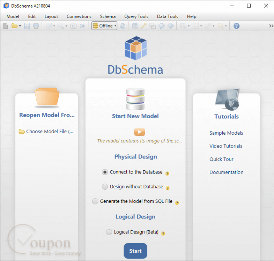Open the Quick Tour link
The height and width of the screenshot is (261, 274).
(x=222, y=159)
